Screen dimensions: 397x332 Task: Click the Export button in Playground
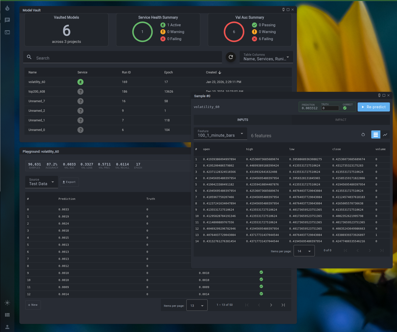point(69,182)
